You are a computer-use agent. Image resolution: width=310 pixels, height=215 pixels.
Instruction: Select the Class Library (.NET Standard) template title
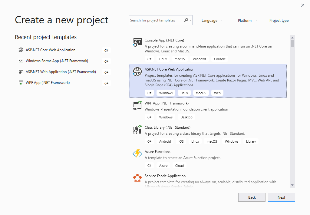pyautogui.click(x=167, y=127)
